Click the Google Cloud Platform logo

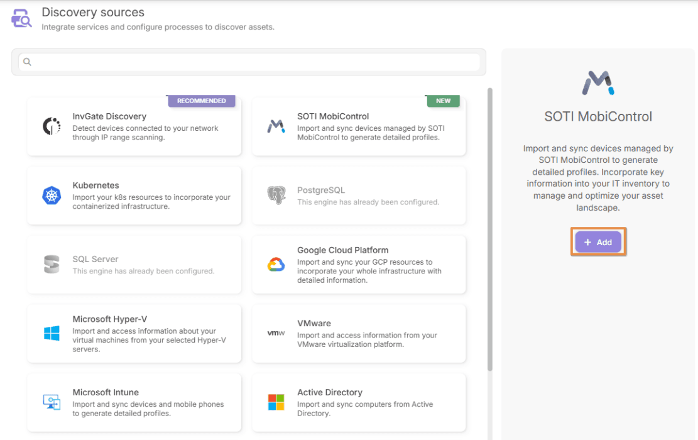[x=276, y=265]
